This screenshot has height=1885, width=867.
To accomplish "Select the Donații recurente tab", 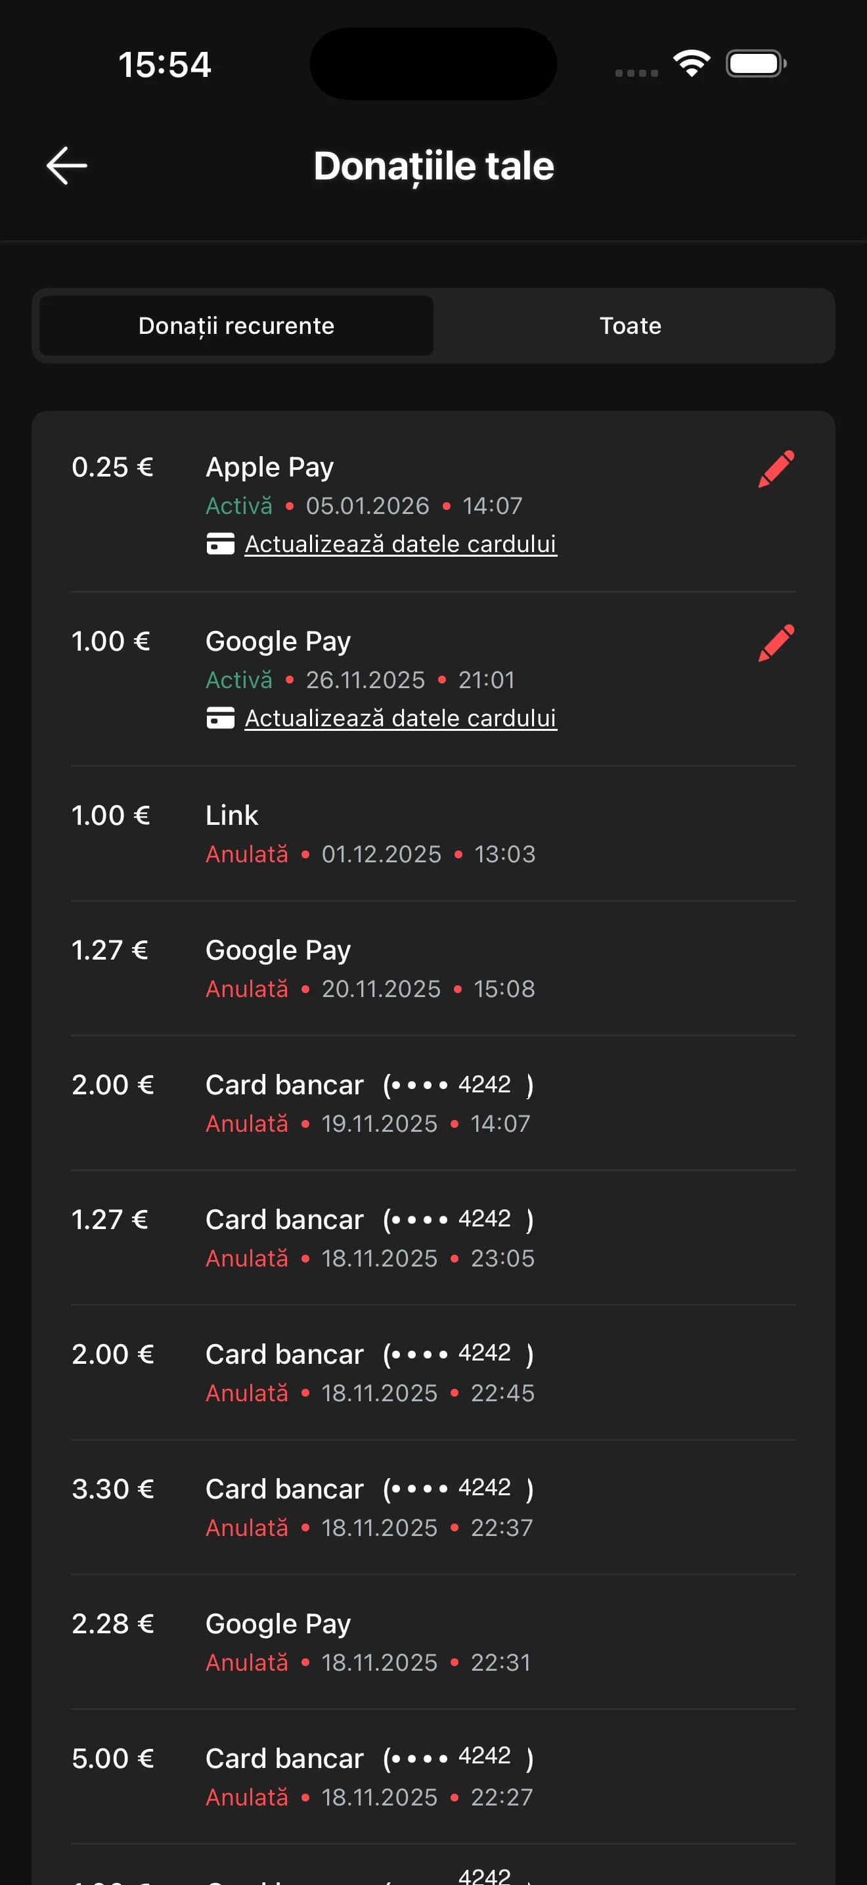I will [x=236, y=325].
